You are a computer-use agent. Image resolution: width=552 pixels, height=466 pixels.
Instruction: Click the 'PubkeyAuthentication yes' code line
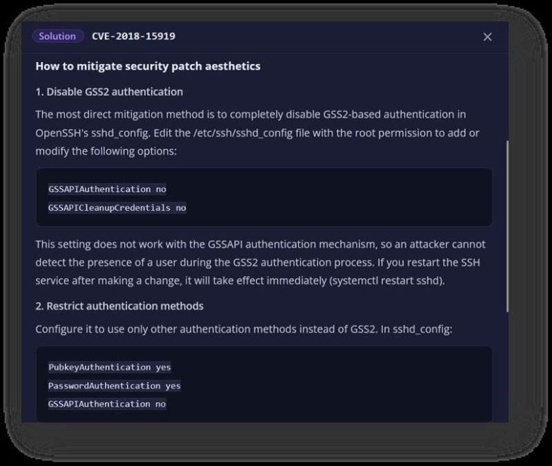(110, 367)
